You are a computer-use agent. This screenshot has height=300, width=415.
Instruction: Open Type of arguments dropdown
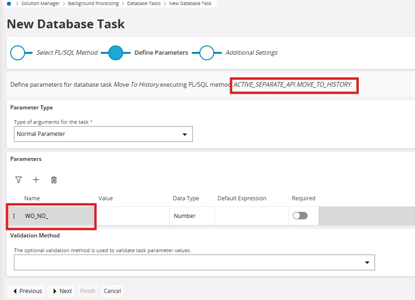103,134
